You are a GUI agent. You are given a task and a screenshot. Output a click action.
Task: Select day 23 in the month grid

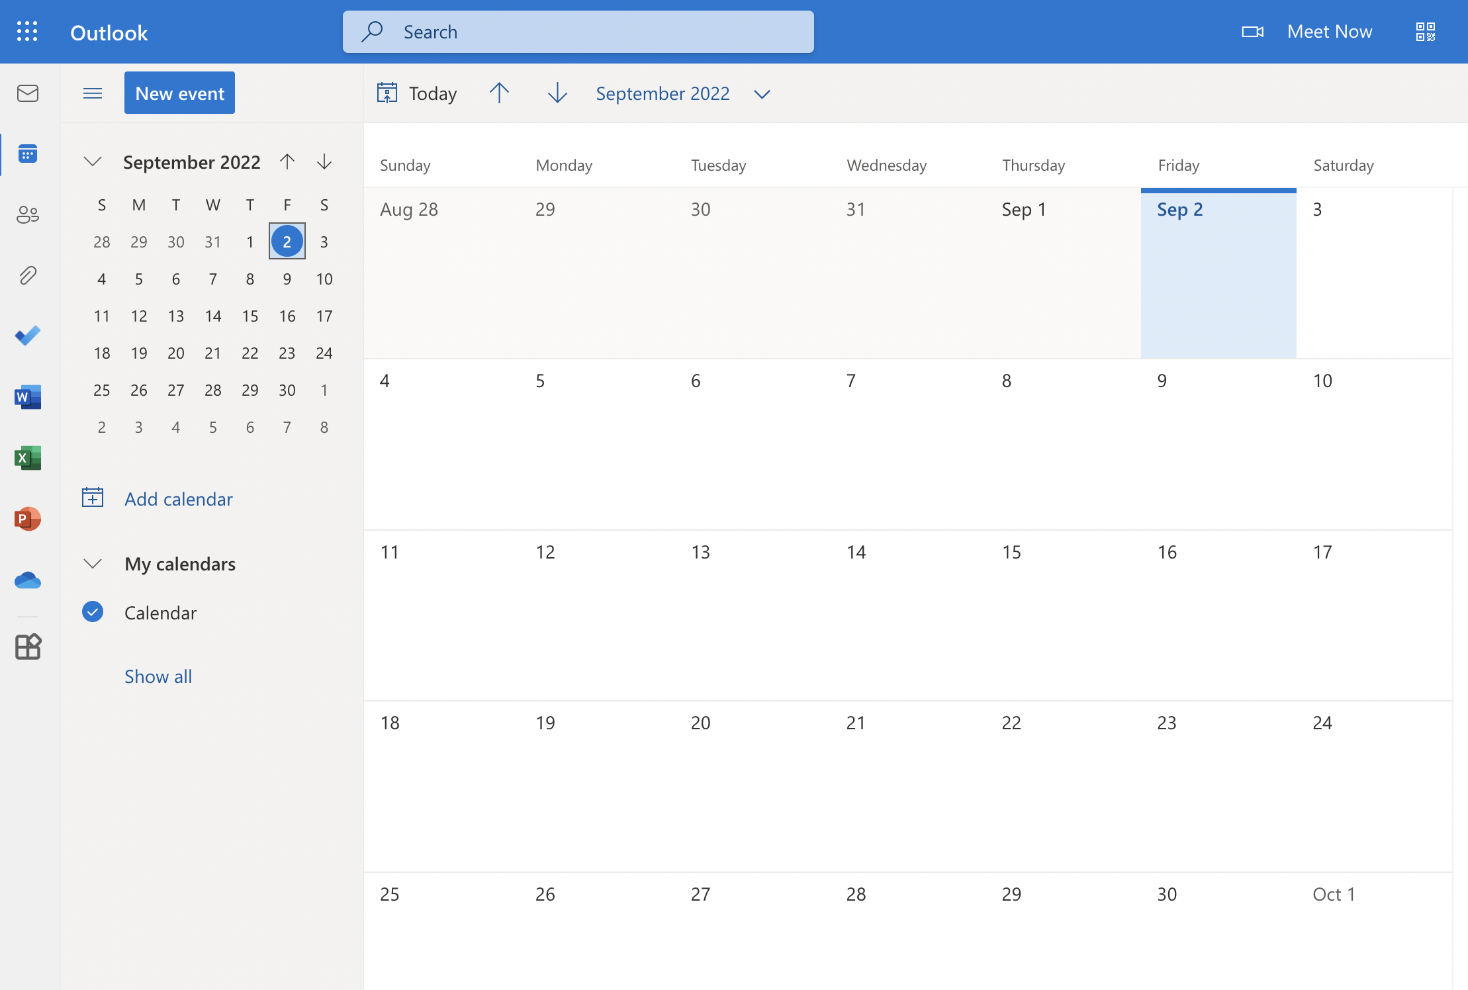[1218, 786]
